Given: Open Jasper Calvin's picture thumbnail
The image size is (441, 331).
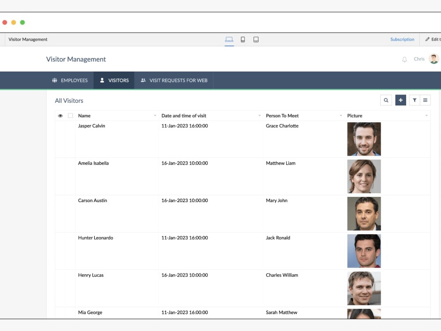Looking at the screenshot, I should (364, 139).
